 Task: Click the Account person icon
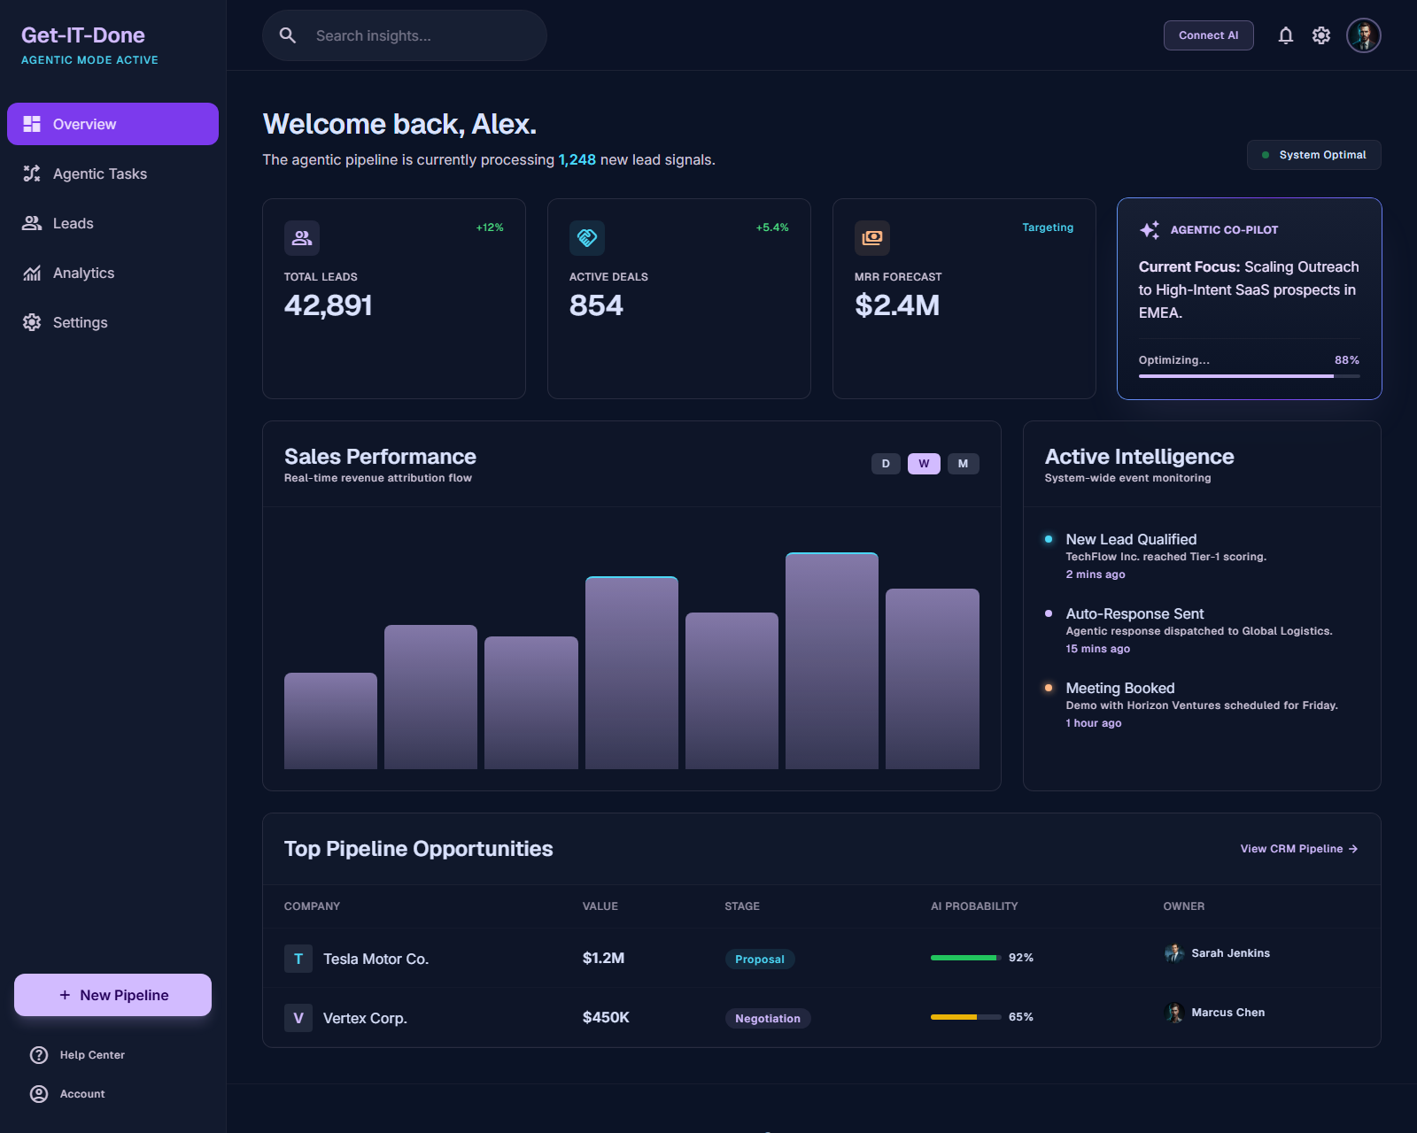tap(39, 1094)
